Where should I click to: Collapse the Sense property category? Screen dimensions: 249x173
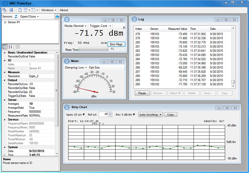4,100
